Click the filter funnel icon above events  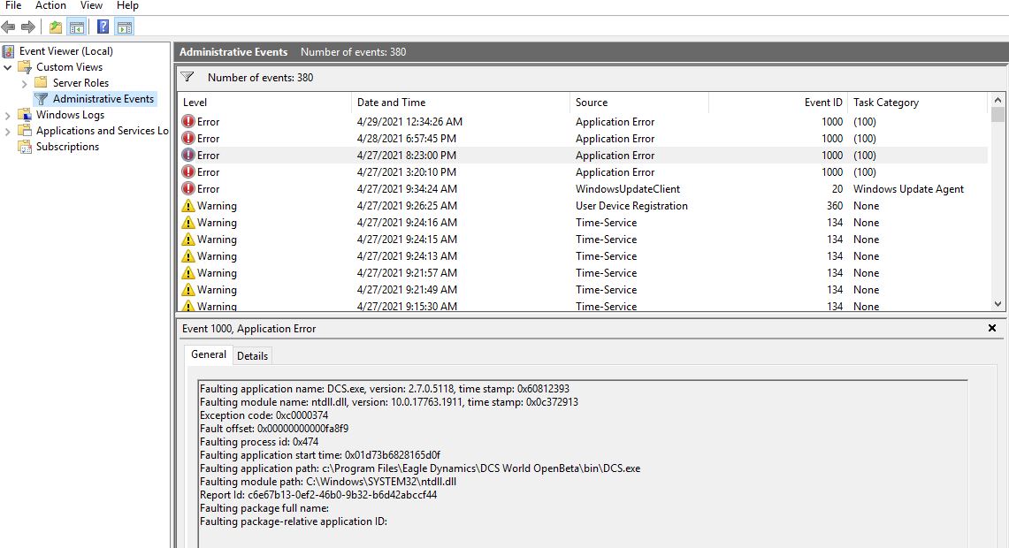187,77
